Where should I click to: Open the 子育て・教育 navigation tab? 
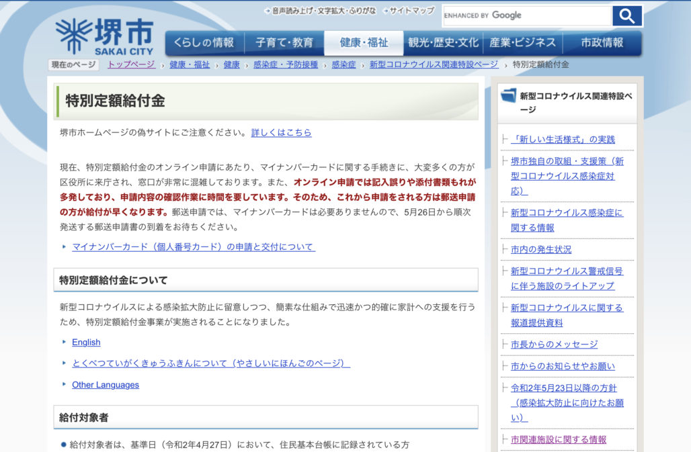pos(284,43)
